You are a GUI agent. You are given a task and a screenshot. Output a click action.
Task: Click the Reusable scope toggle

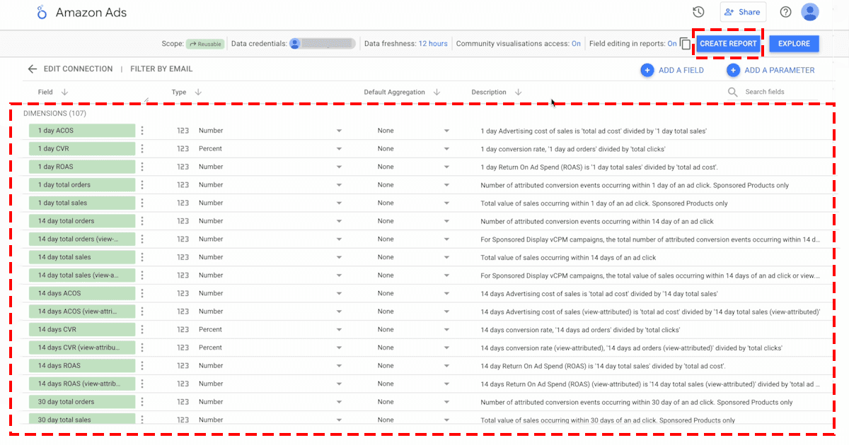click(204, 44)
